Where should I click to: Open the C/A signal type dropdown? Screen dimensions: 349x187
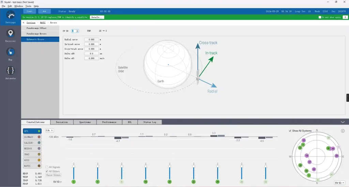pyautogui.click(x=49, y=130)
